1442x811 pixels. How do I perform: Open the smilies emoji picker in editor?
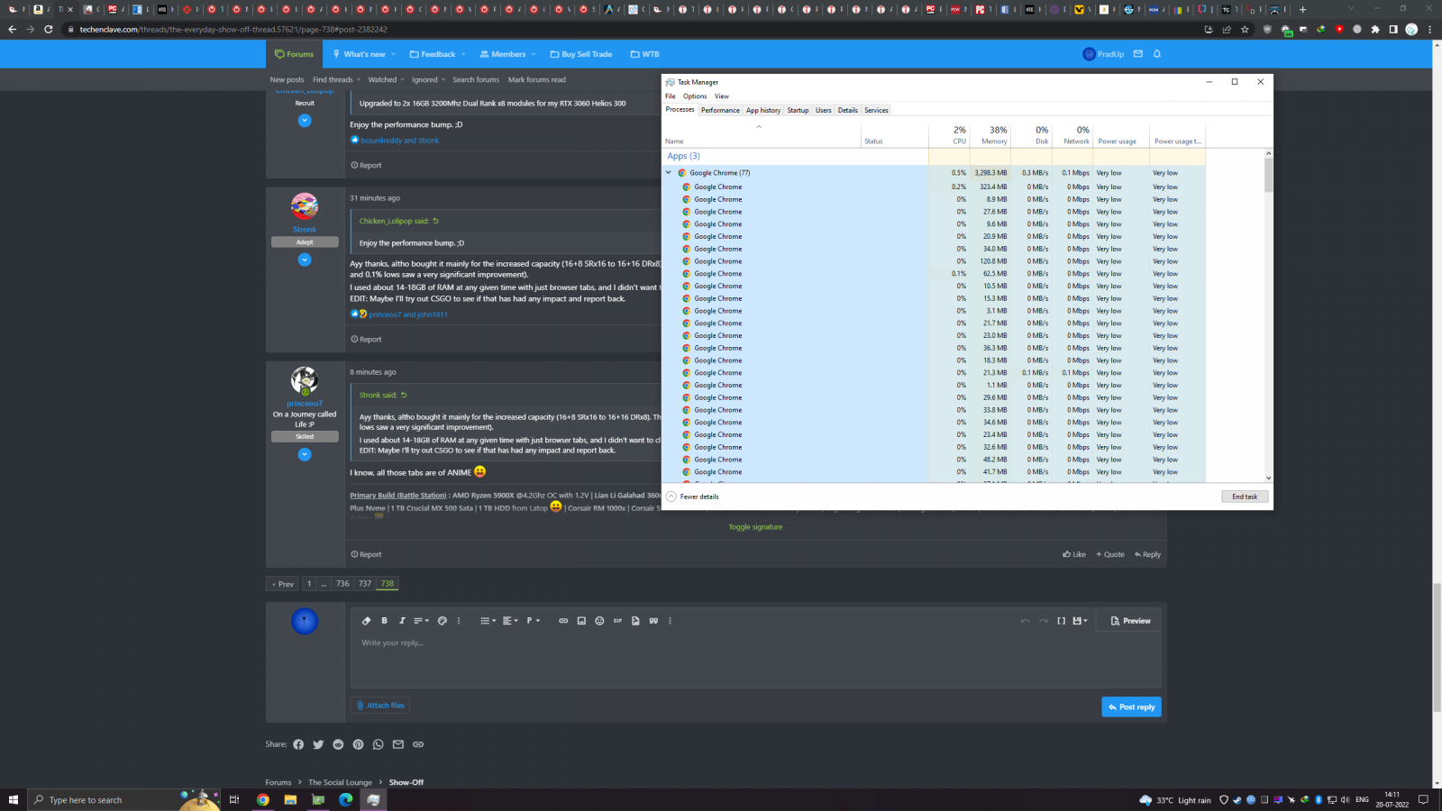[x=599, y=621]
